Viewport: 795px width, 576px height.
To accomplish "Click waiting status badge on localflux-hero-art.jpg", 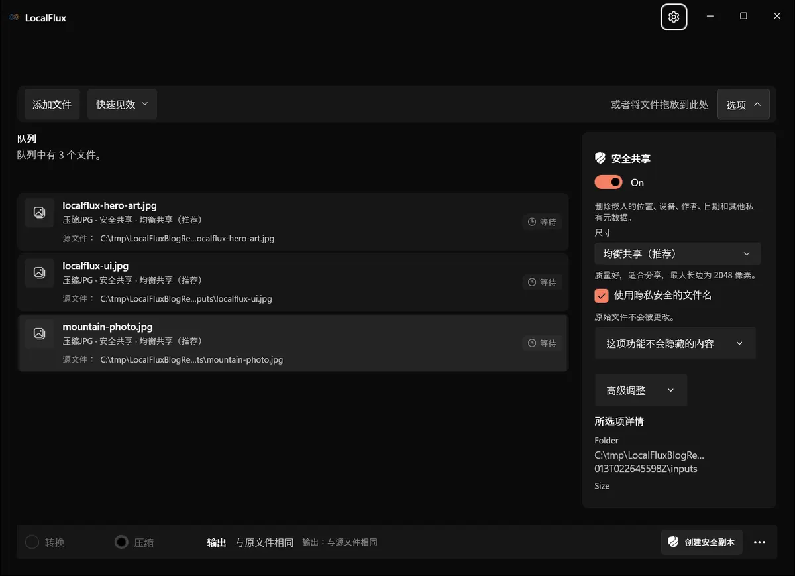I will click(542, 222).
